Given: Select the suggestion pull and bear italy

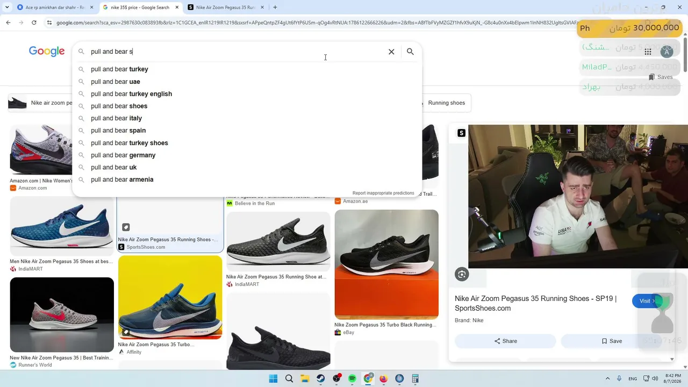Looking at the screenshot, I should [247, 118].
